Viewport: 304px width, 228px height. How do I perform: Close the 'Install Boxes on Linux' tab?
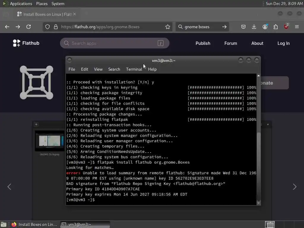tap(75, 14)
